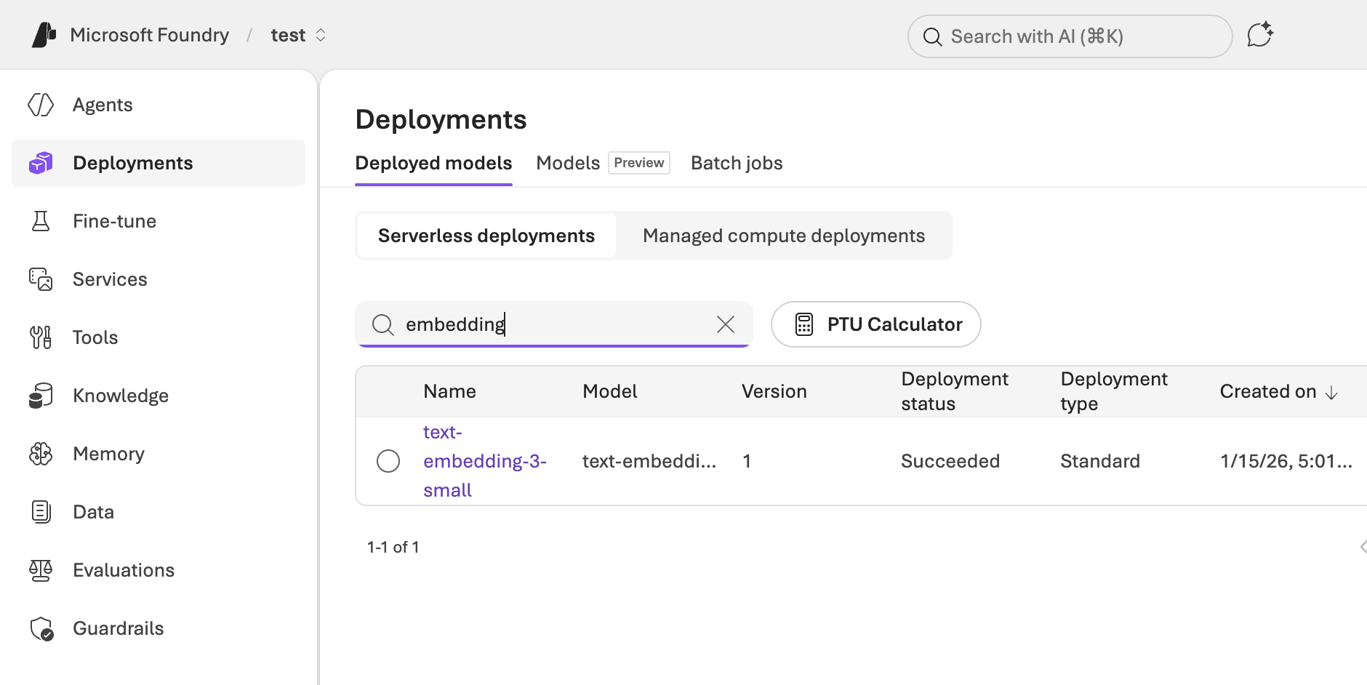The height and width of the screenshot is (685, 1367).
Task: Select the text-embedding-3-small row radio button
Action: (388, 461)
